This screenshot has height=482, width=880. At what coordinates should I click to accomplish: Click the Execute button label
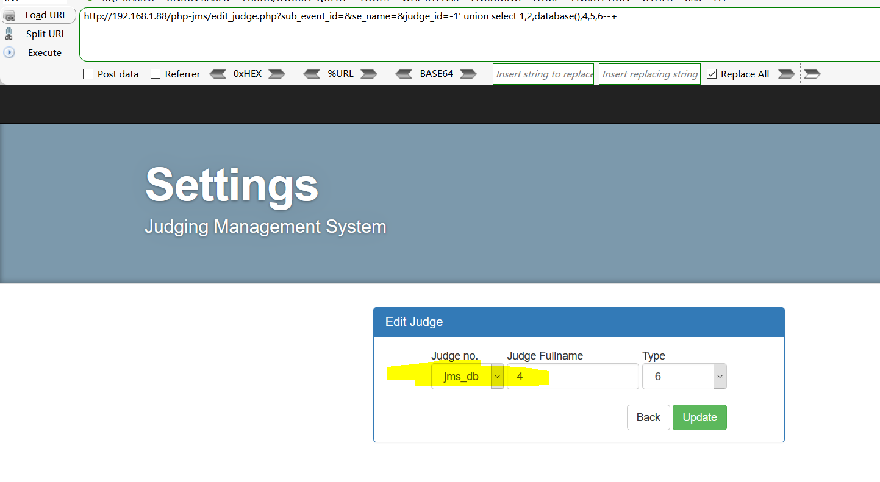click(x=45, y=53)
